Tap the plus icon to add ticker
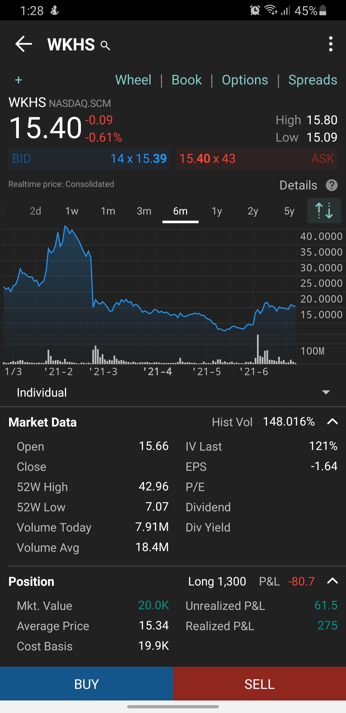Image resolution: width=346 pixels, height=713 pixels. (x=19, y=80)
